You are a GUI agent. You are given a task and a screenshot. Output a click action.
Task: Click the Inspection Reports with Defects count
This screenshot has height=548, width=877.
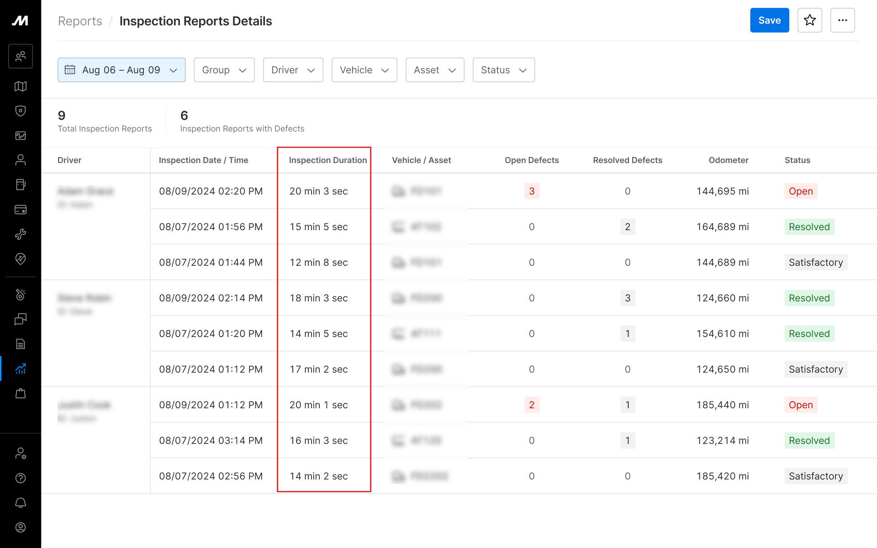[184, 116]
